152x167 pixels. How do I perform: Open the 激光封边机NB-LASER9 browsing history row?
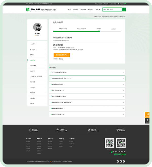tap(87, 84)
